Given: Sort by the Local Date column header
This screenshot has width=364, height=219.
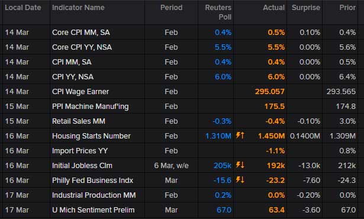Looking at the screenshot, I should pos(23,8).
